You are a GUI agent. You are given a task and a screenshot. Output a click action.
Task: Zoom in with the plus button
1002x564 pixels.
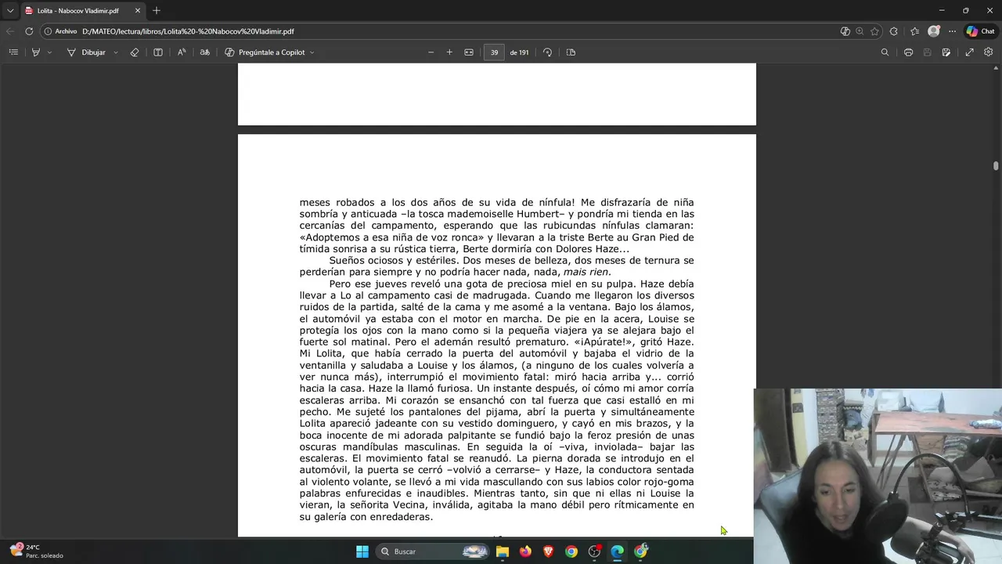click(x=449, y=52)
